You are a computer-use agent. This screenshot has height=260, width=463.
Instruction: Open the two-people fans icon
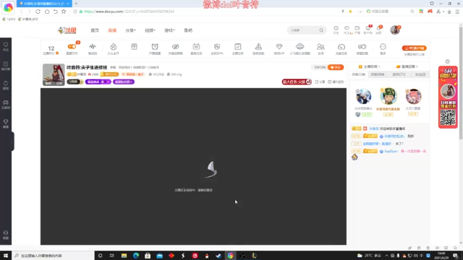pos(320,46)
